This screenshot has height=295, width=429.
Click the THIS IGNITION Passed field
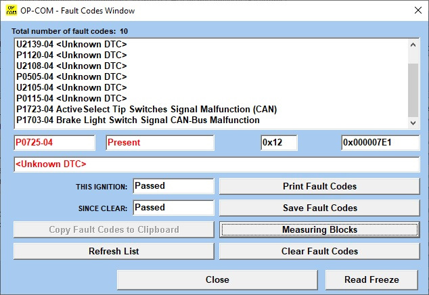[173, 186]
